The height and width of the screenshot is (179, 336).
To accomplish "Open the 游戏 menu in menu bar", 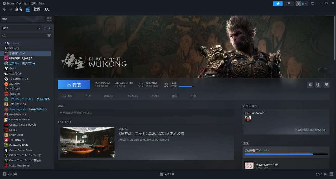I will point(34,3).
